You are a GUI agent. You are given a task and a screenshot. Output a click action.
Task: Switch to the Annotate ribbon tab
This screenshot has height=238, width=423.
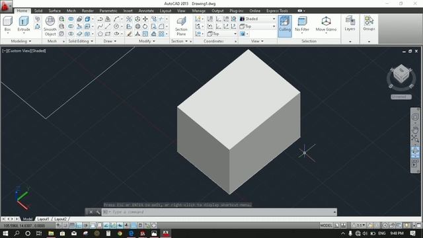(146, 11)
